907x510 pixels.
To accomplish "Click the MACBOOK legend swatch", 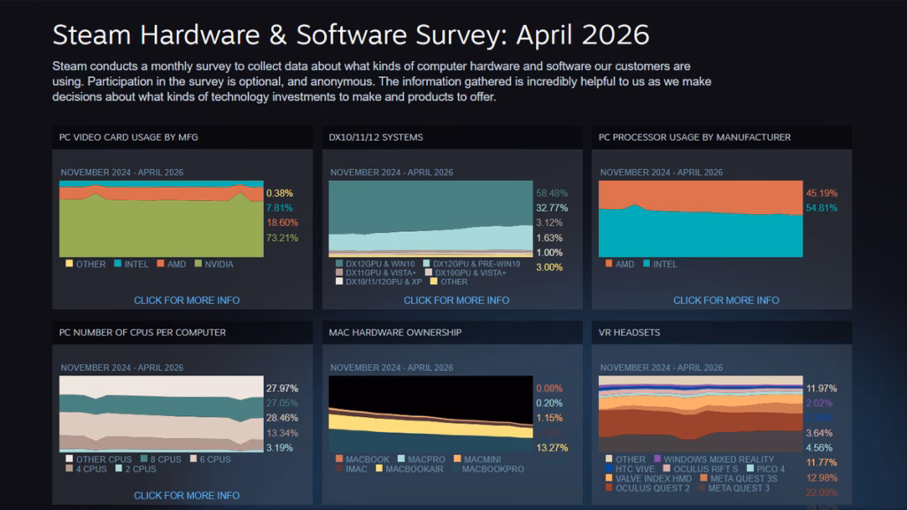I will [339, 460].
